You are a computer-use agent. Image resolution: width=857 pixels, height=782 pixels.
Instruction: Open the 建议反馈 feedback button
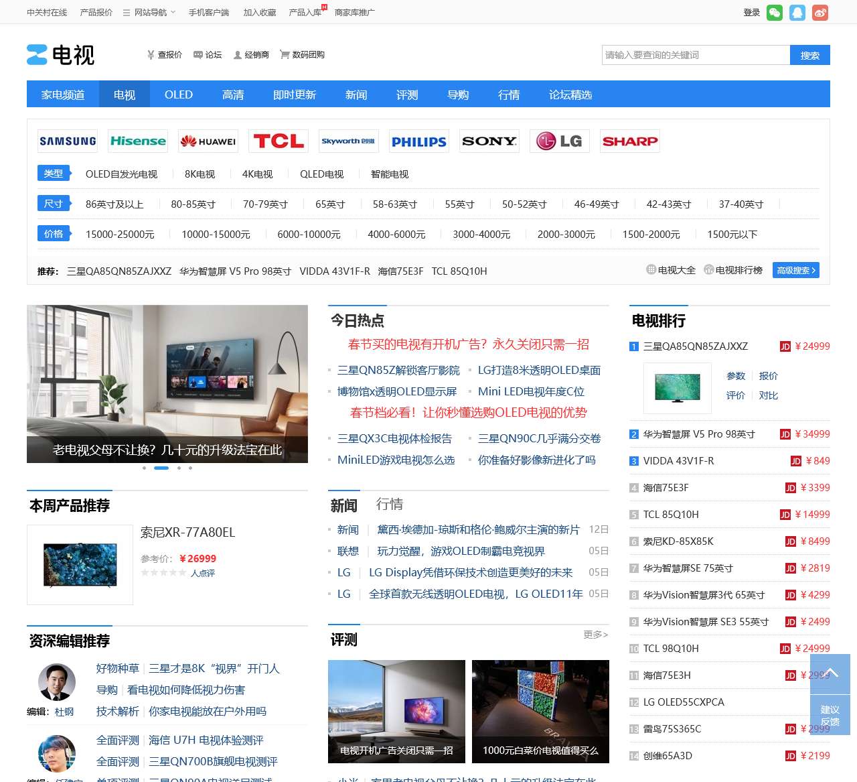830,715
